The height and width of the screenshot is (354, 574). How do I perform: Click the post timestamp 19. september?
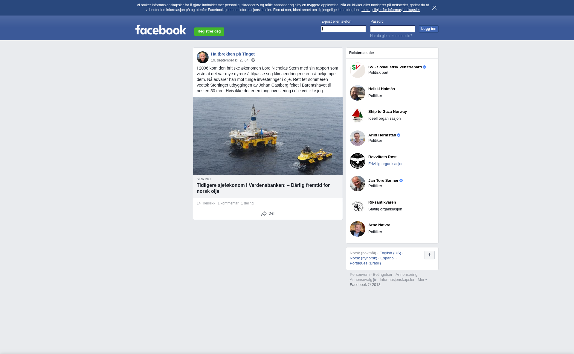point(230,60)
